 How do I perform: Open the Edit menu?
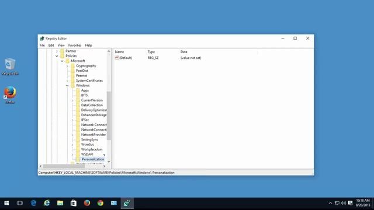click(x=51, y=45)
